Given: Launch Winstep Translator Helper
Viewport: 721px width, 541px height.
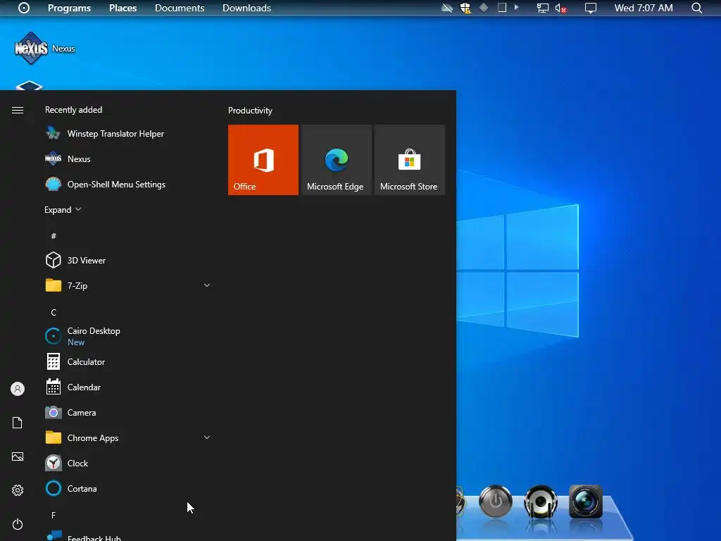Looking at the screenshot, I should [x=127, y=133].
